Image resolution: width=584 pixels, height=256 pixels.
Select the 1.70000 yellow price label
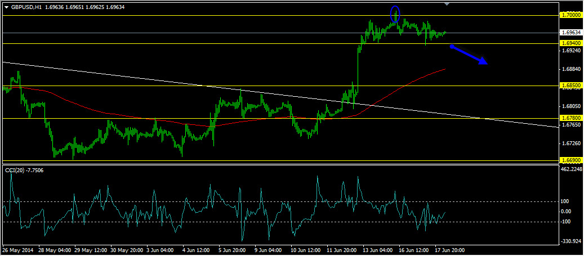(x=570, y=15)
